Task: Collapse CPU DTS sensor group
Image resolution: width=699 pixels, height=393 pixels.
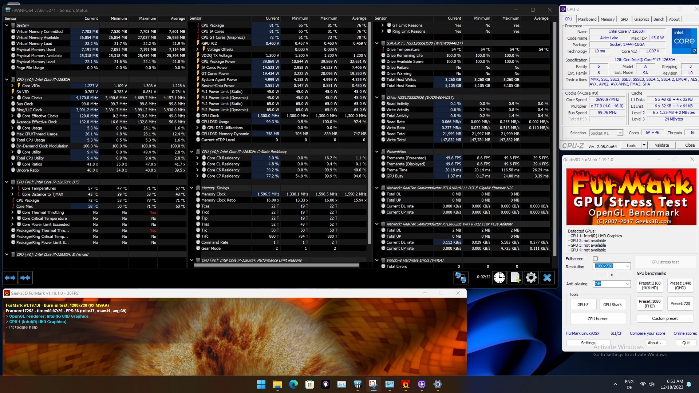Action: click(7, 182)
